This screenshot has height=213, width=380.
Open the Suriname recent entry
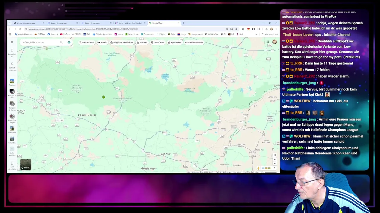tap(12, 130)
